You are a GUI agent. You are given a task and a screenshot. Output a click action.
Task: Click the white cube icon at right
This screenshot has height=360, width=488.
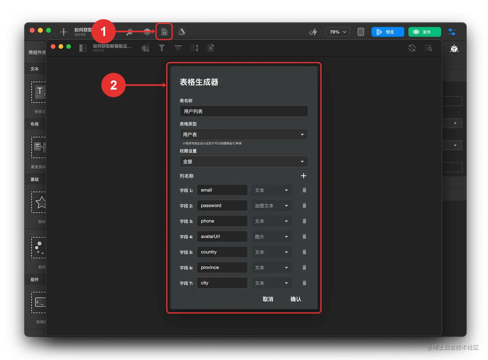(x=454, y=49)
